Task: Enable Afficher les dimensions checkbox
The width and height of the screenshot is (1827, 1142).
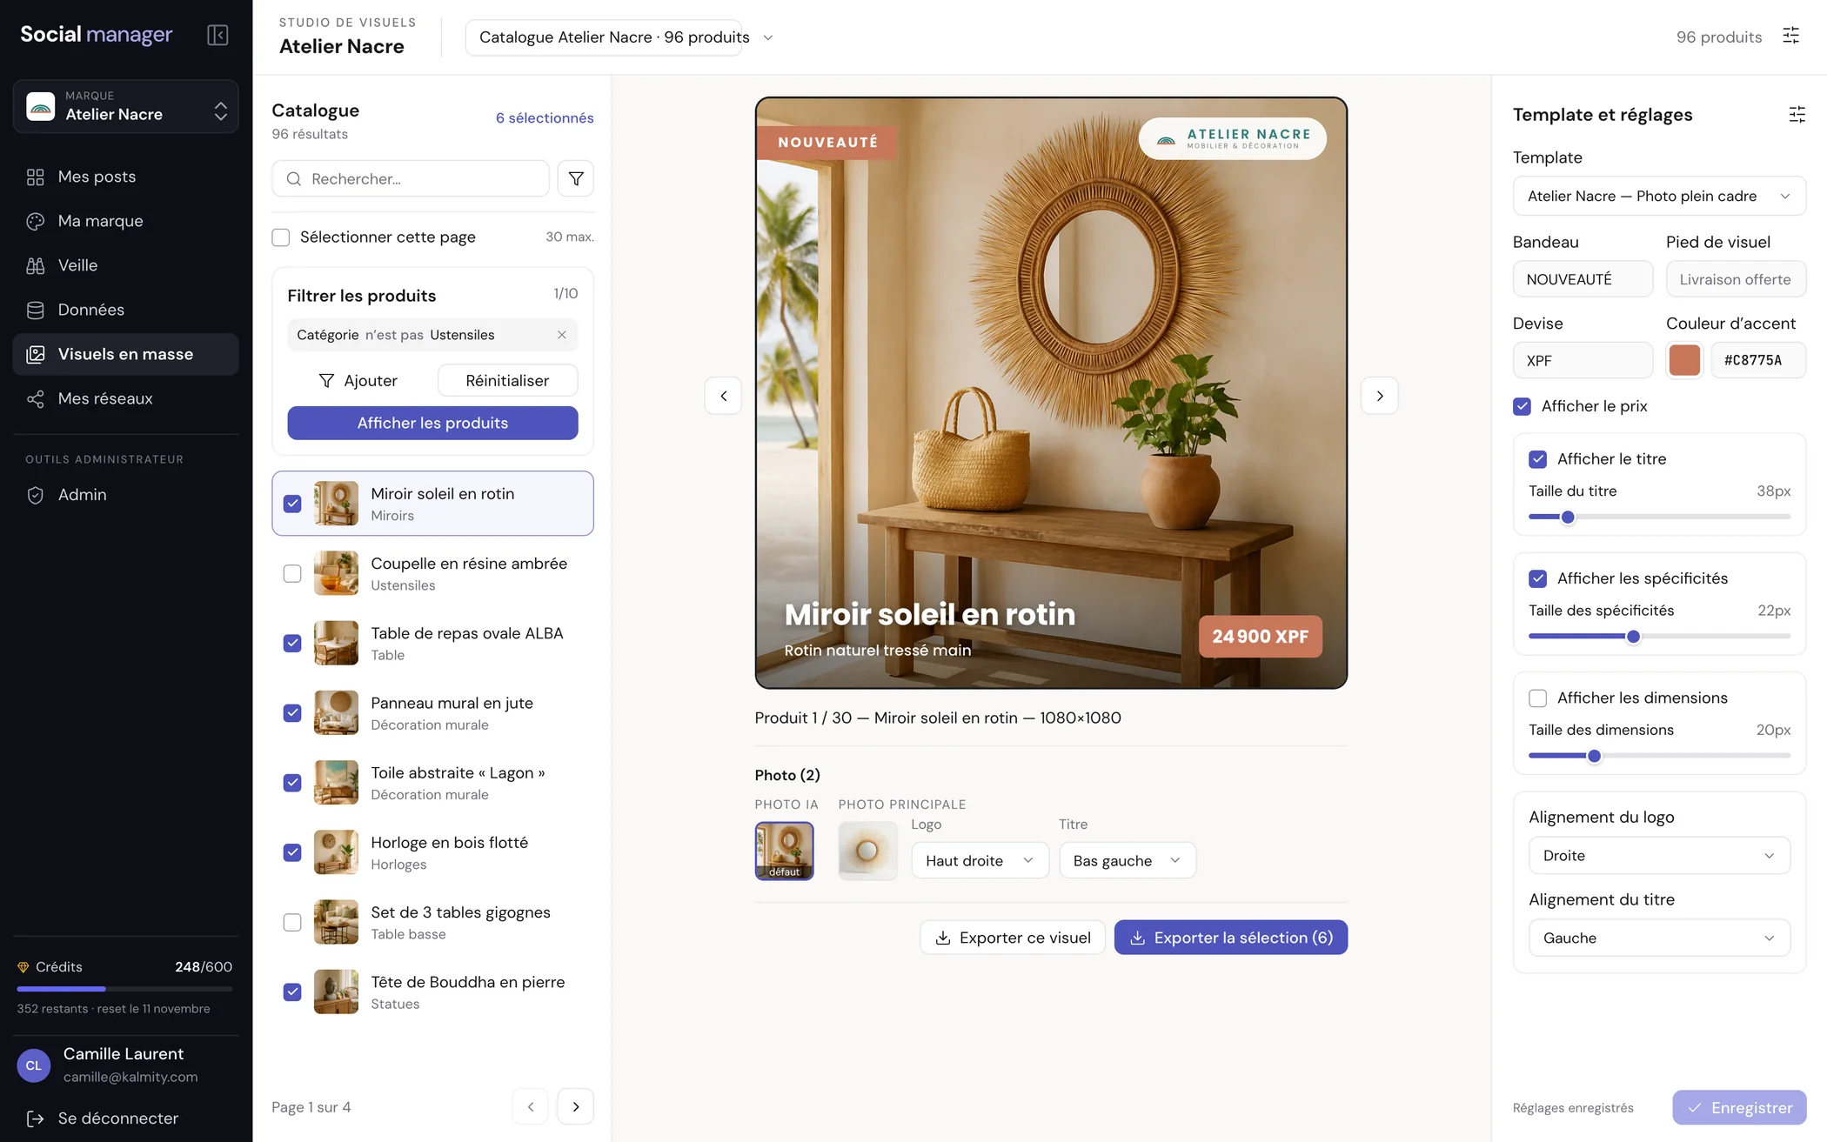Action: click(x=1537, y=698)
